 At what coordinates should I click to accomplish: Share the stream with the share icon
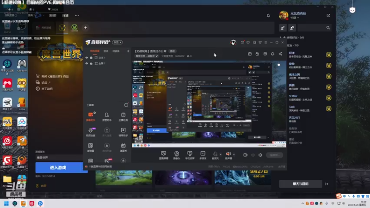tap(280, 54)
